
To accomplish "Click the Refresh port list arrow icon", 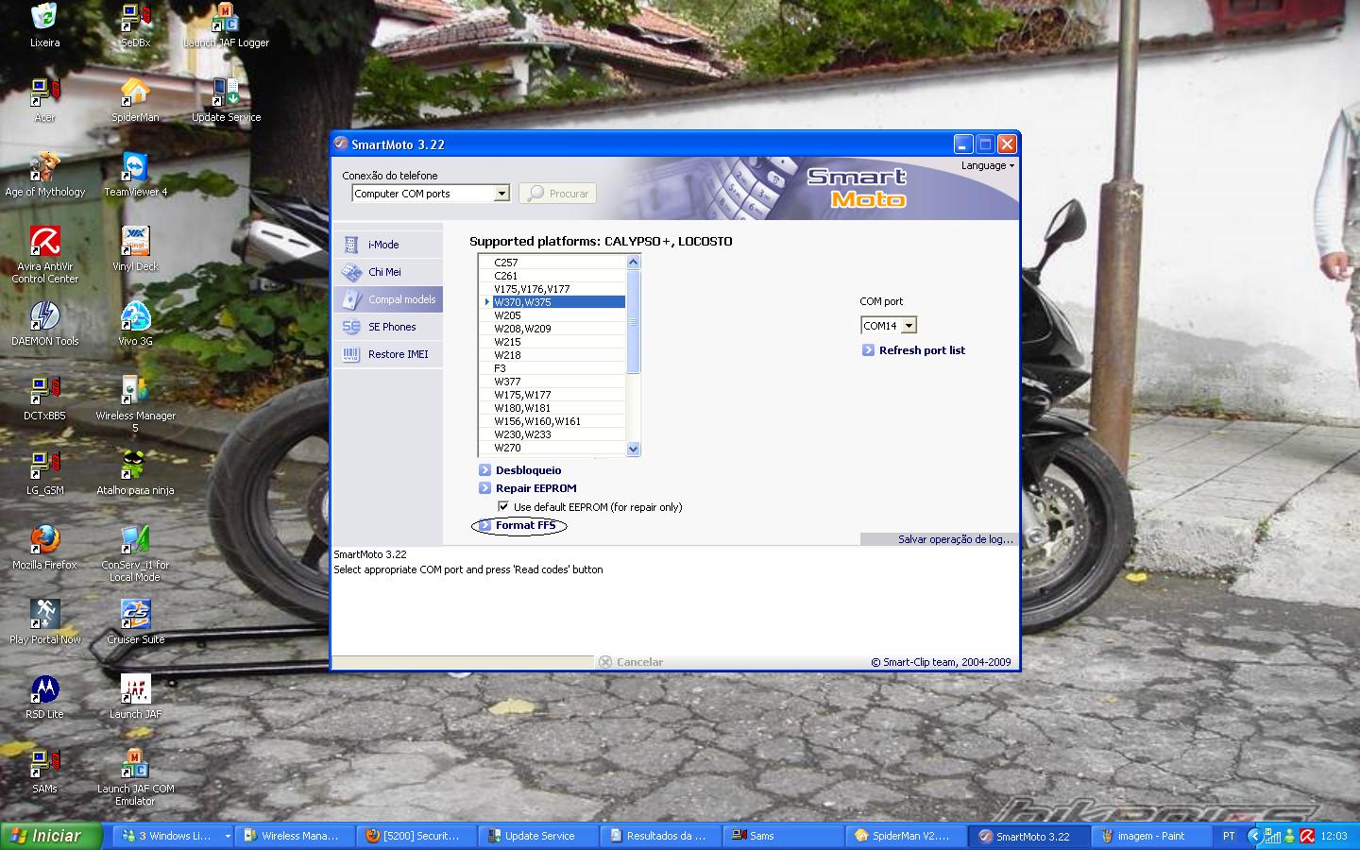I will (x=868, y=350).
